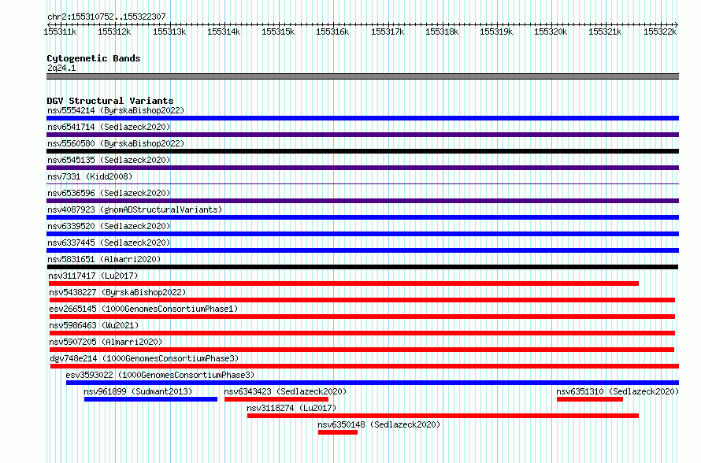The image size is (701, 463).
Task: Click the red bar under dgv748e214
Action: [x=365, y=366]
